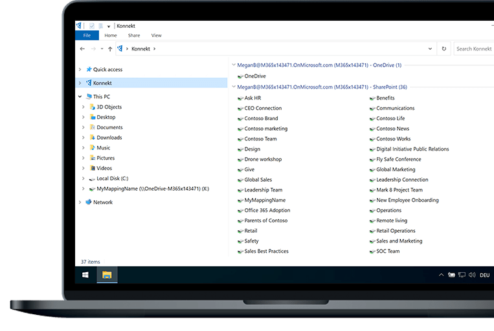This screenshot has width=494, height=331.
Task: Expand the Quick access tree node
Action: (x=80, y=69)
